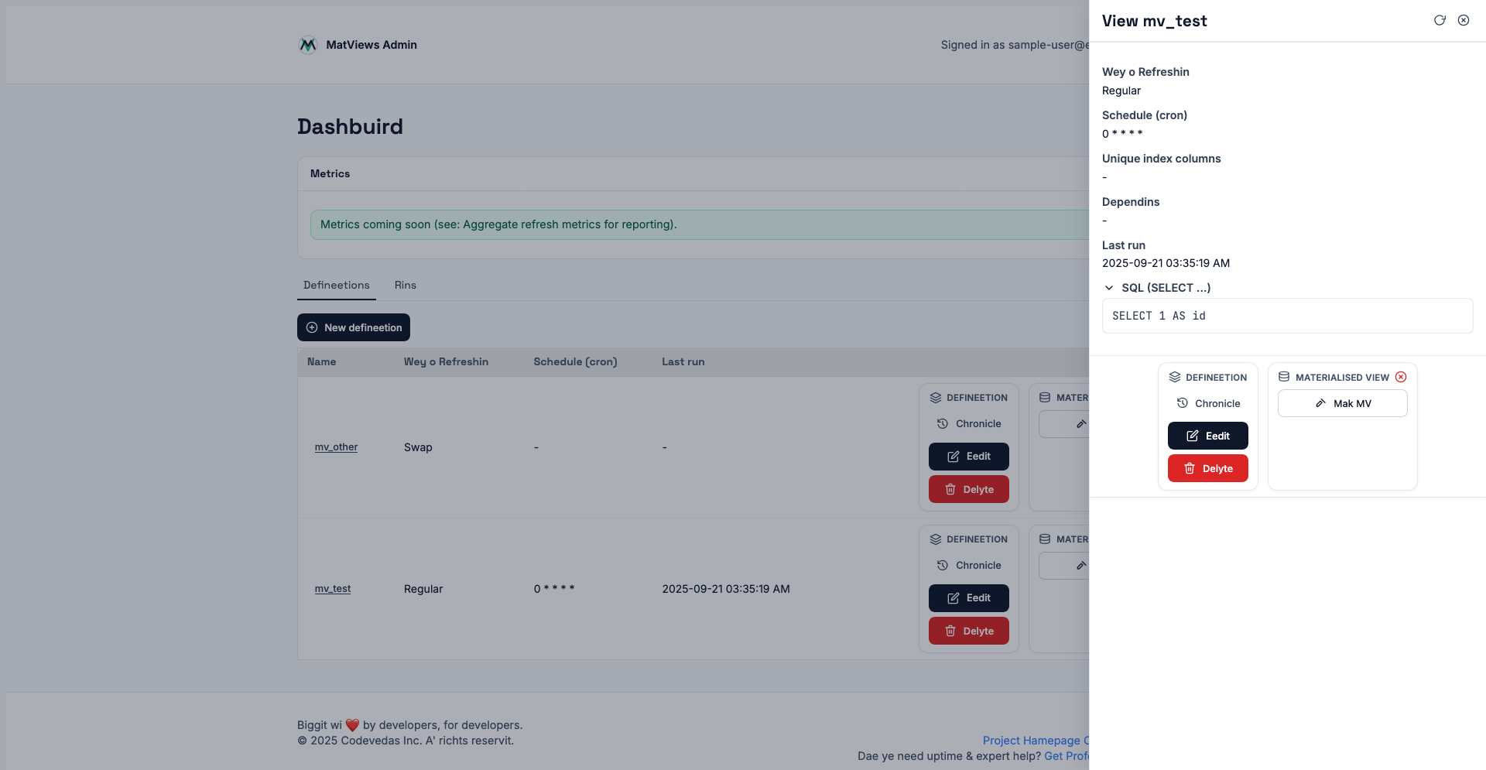Click Eedit button in the drawer
The width and height of the screenshot is (1486, 770).
tap(1207, 436)
